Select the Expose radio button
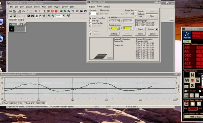 (136, 11)
